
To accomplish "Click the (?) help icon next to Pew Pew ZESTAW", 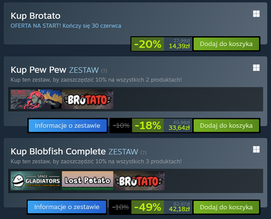I will (104, 71).
